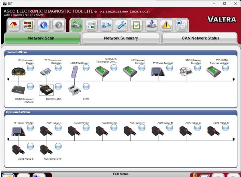
Task: Open the machine selection toolbar icon
Action: 29,25
